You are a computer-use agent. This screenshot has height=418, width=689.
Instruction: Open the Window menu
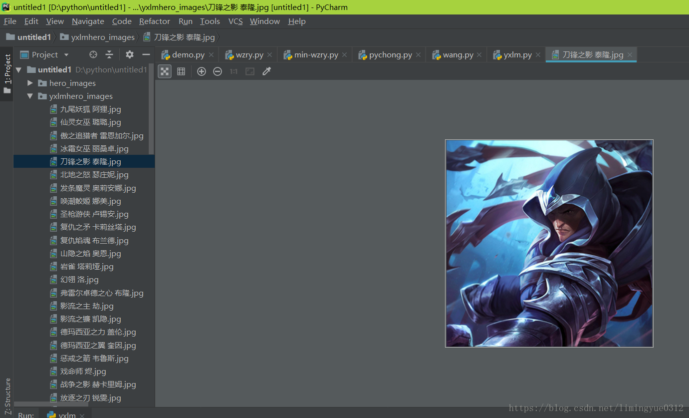click(x=265, y=21)
